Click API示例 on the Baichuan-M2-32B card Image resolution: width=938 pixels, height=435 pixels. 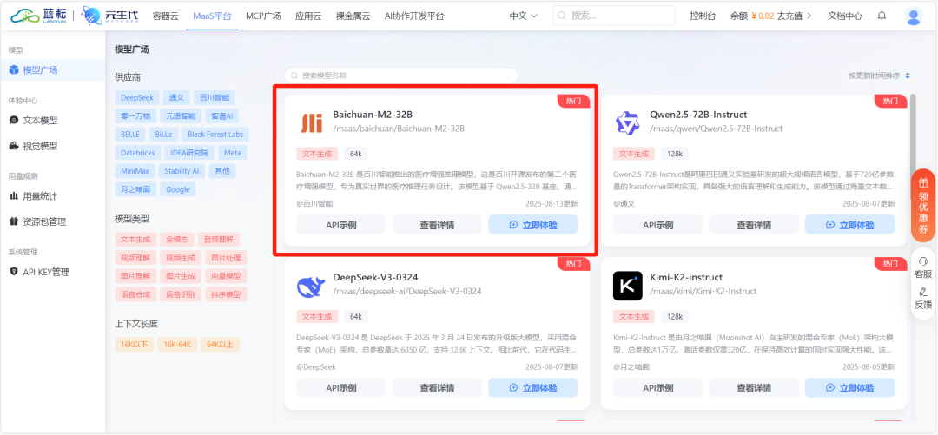341,225
